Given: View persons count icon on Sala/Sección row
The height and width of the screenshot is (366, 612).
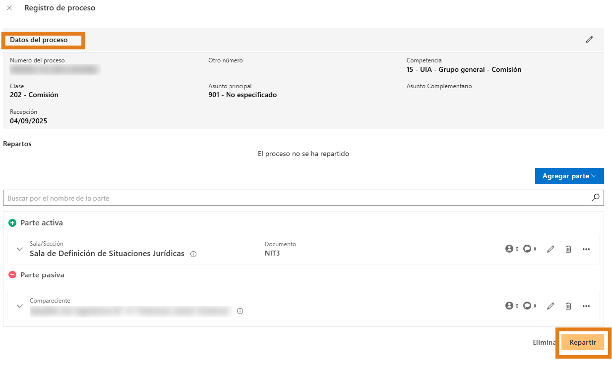Looking at the screenshot, I should click(509, 249).
